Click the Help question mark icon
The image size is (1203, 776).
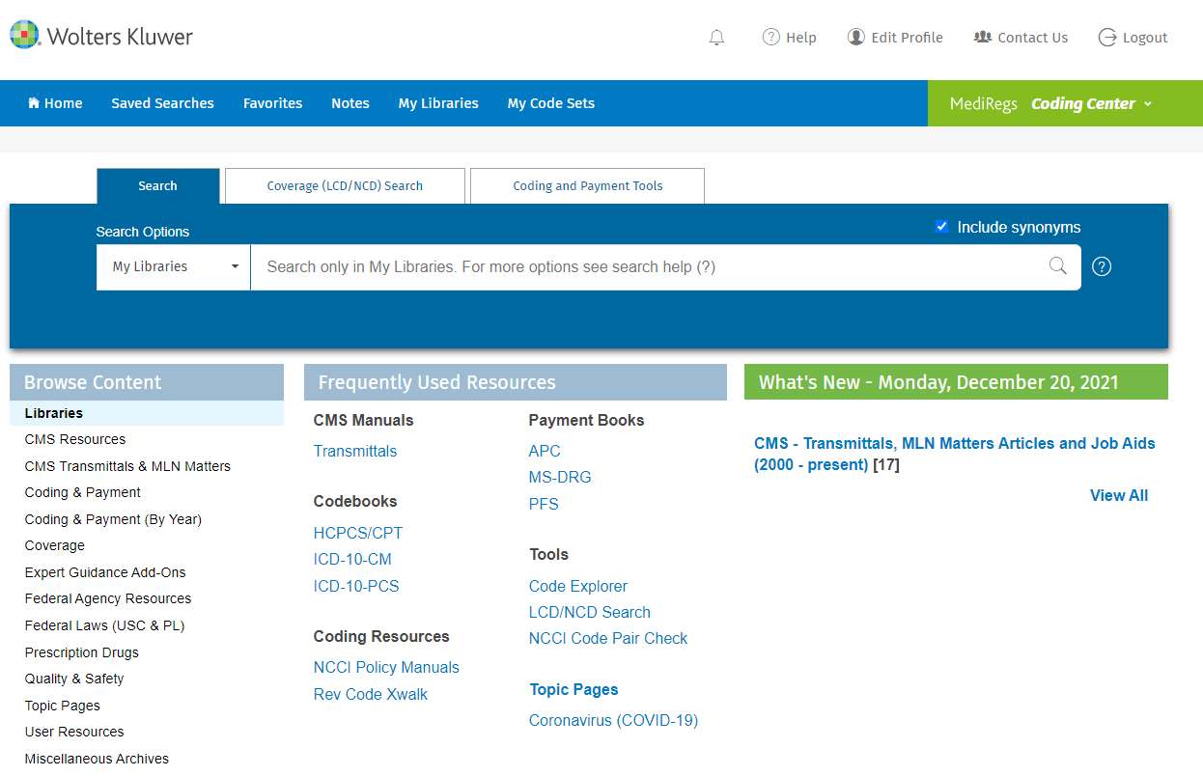(x=770, y=37)
